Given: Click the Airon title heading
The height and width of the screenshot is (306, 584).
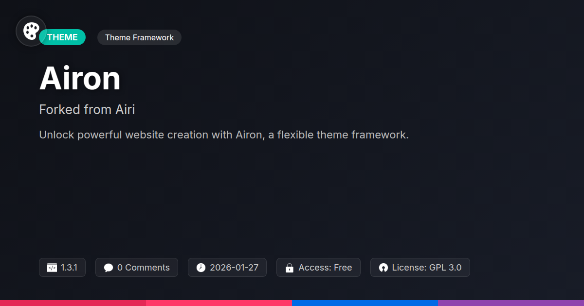Looking at the screenshot, I should click(80, 78).
